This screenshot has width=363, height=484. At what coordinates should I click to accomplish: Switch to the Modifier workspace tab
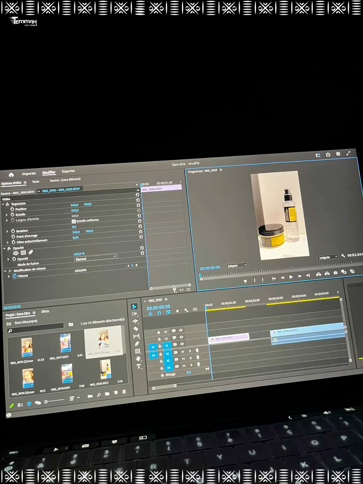pos(49,173)
